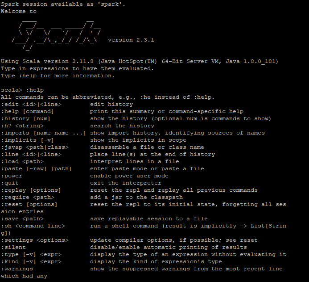Viewport: 309px width, 282px height.
Task: Click the ':paste [-raw] [path]' command
Action: (x=36, y=168)
